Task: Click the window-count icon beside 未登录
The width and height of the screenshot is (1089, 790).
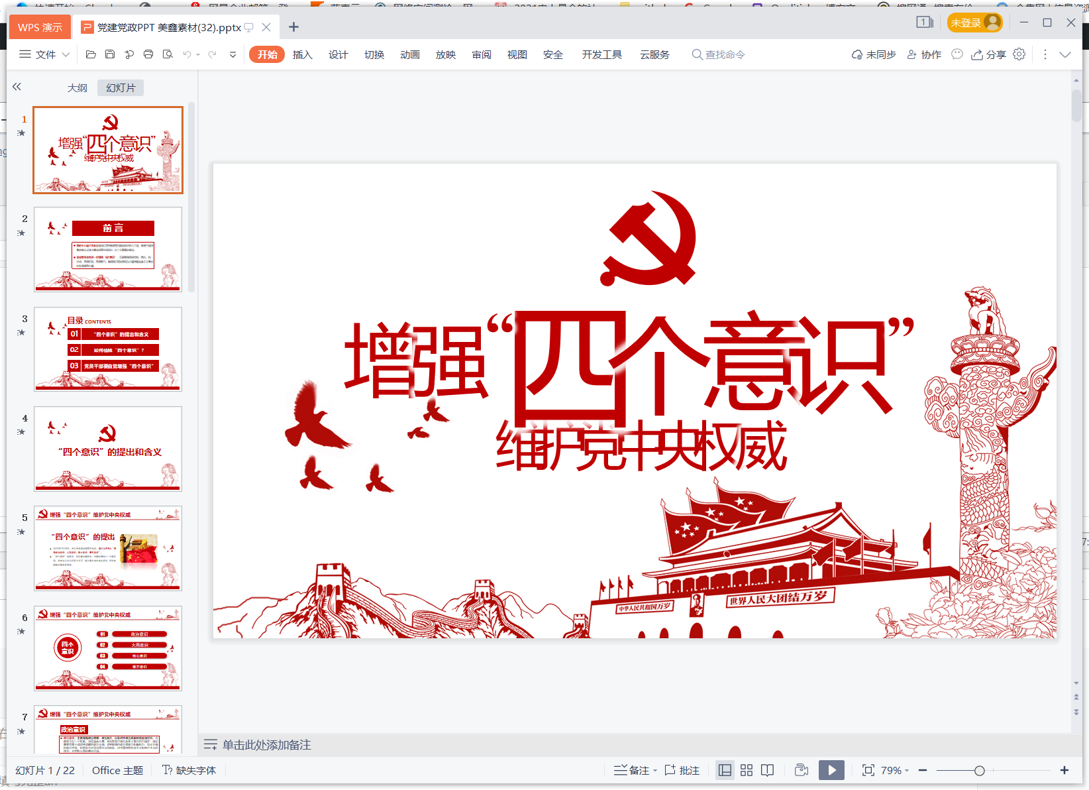Action: point(925,23)
